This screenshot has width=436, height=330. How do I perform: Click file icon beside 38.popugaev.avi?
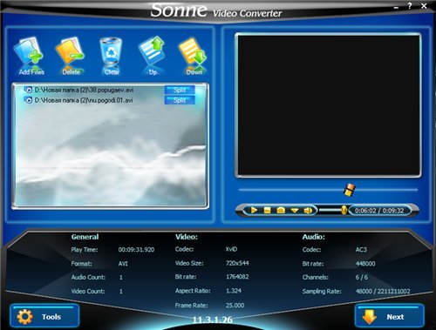coord(28,90)
